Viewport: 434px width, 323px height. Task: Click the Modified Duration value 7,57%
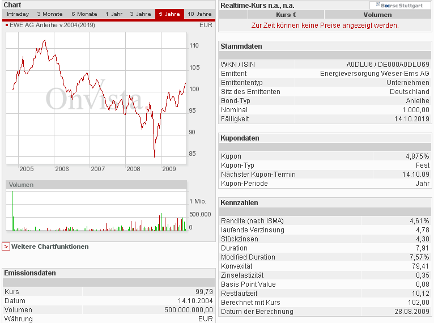coord(419,257)
